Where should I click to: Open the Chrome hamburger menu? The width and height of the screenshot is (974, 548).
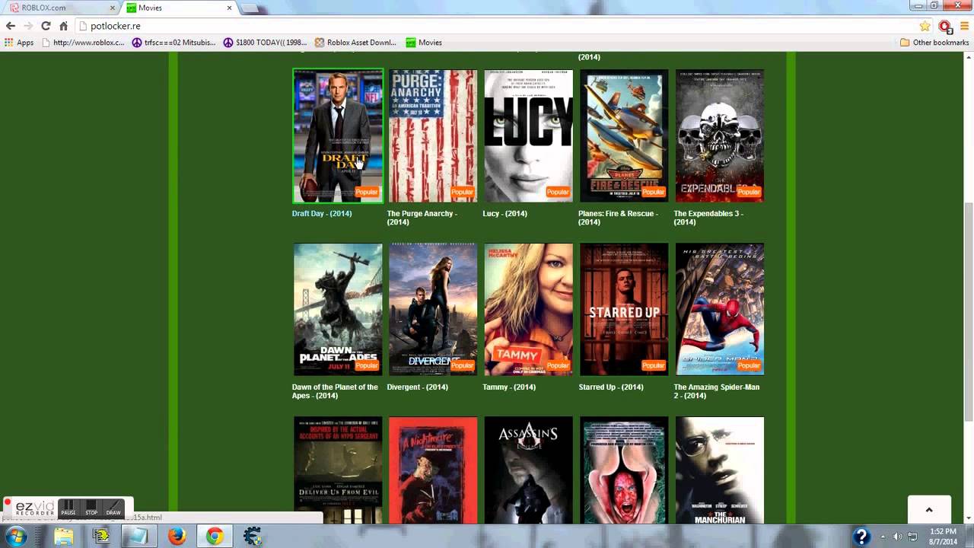point(964,26)
